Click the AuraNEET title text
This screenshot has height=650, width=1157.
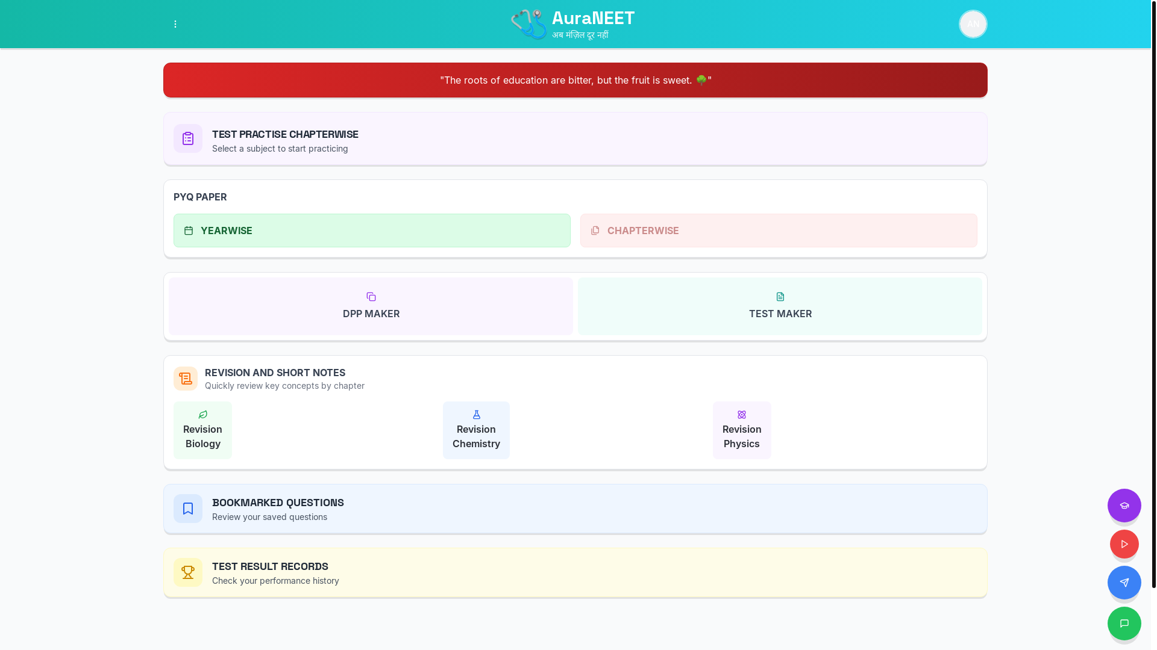[x=593, y=18]
